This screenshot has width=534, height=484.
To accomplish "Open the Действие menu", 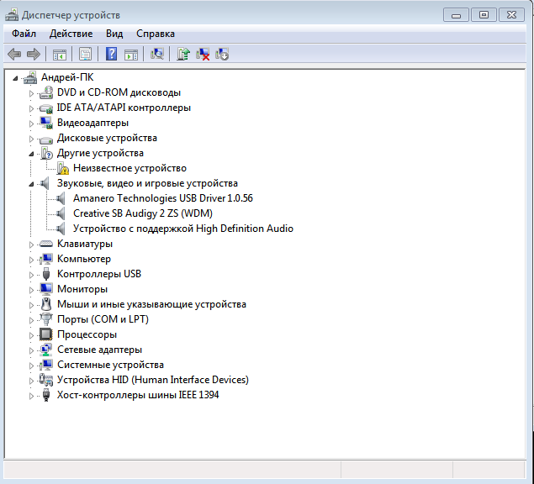I will 71,34.
